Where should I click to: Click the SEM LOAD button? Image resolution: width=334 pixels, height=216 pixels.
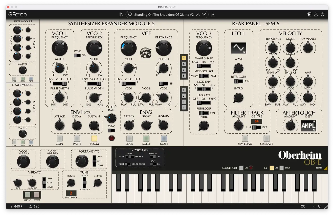(245, 138)
